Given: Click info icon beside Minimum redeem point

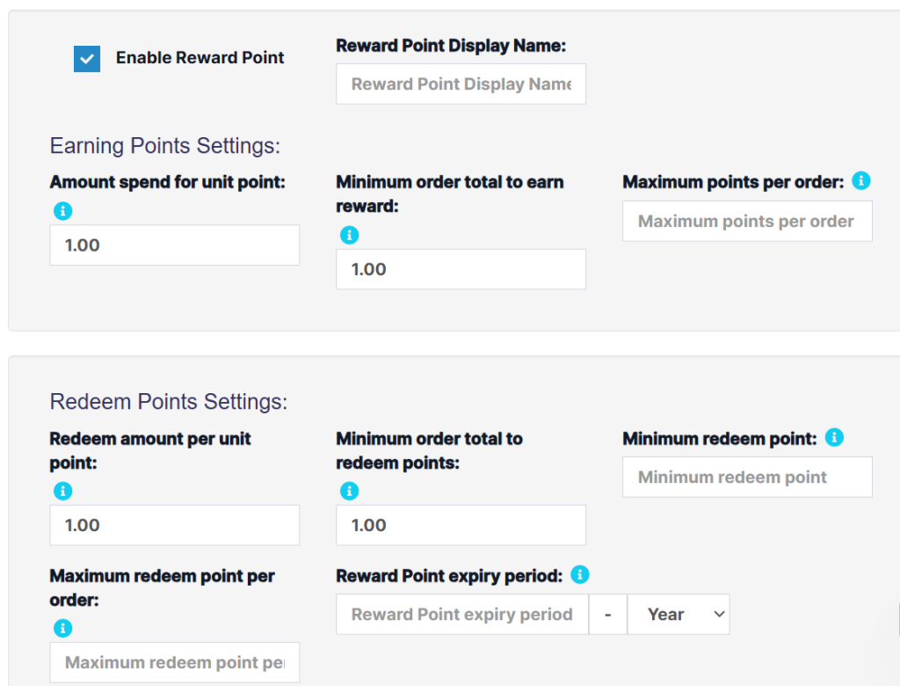Looking at the screenshot, I should [834, 437].
